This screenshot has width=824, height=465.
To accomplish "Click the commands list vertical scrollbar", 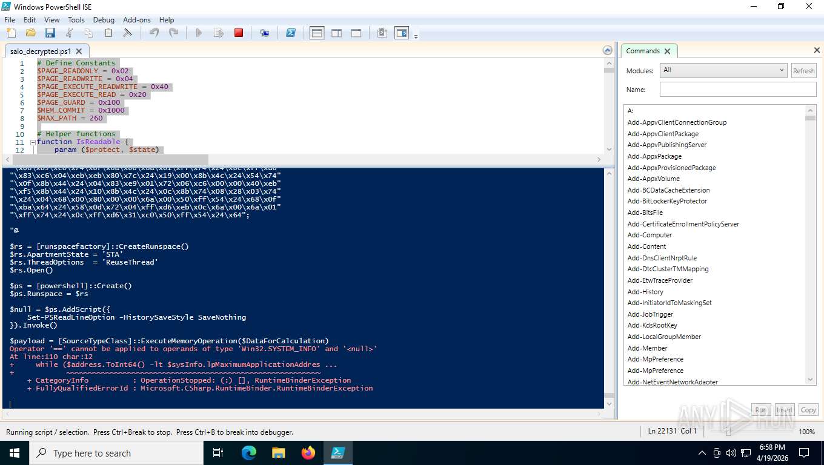I will click(811, 245).
